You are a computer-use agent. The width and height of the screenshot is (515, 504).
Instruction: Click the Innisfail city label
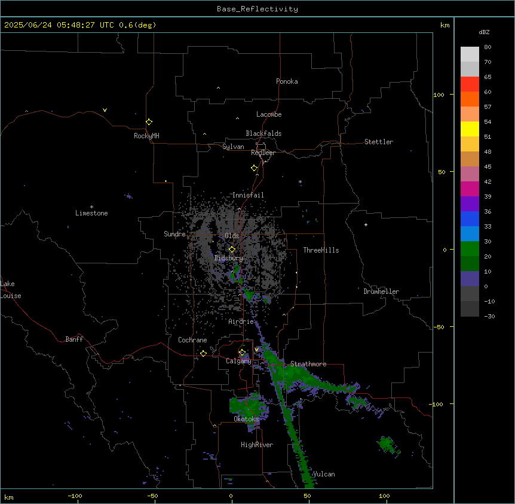pyautogui.click(x=248, y=195)
